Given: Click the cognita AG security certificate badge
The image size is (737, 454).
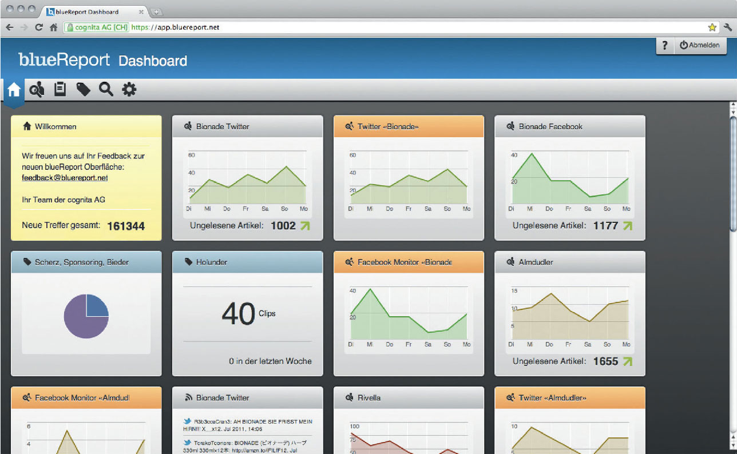Looking at the screenshot, I should click(97, 27).
